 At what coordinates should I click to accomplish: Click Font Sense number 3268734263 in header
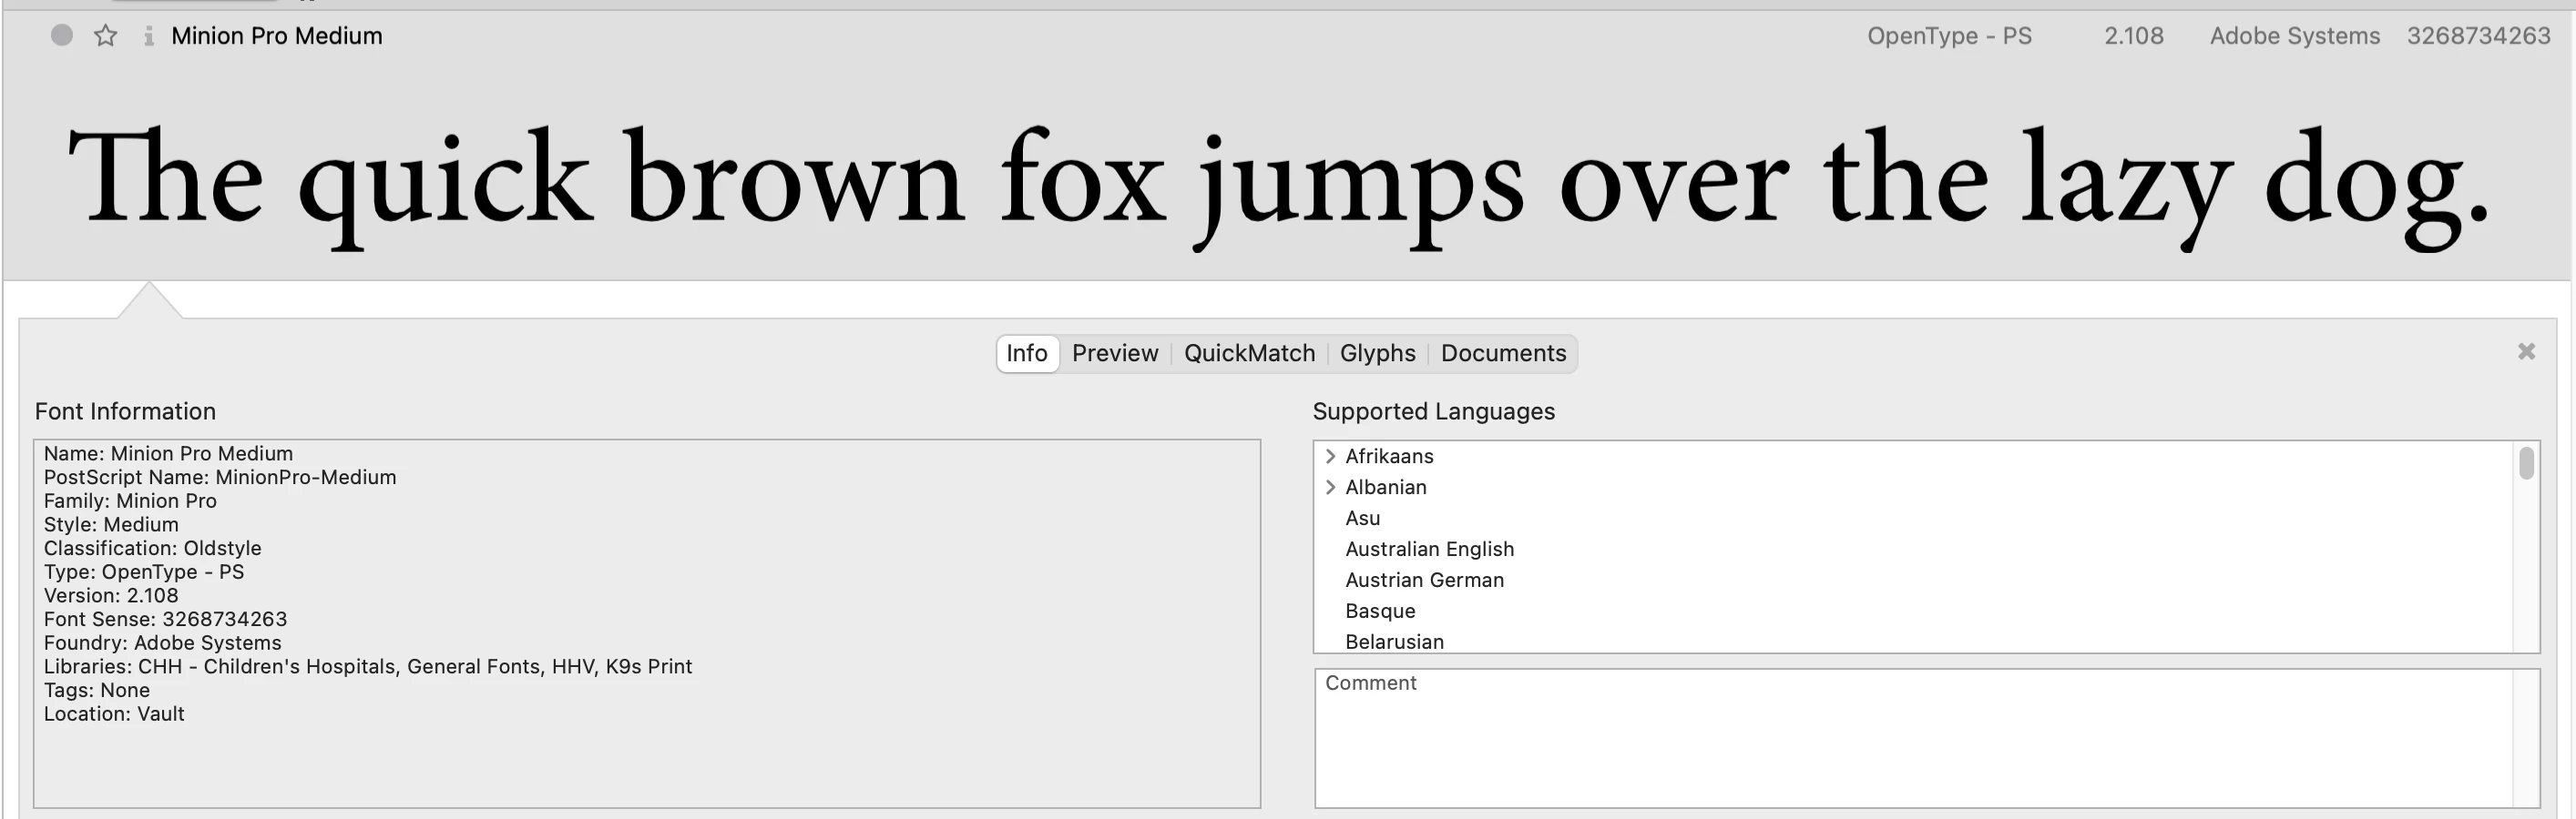tap(2478, 36)
